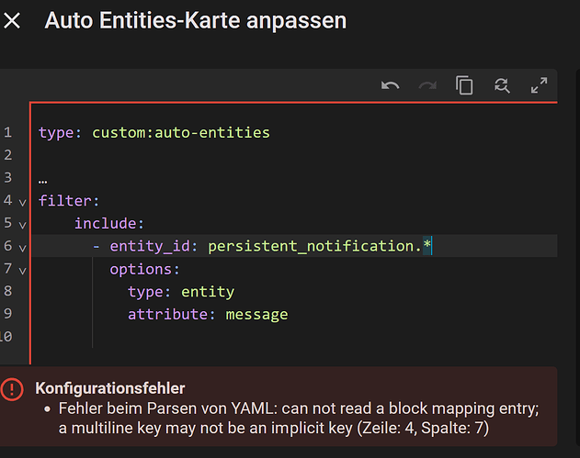The height and width of the screenshot is (458, 580).
Task: Copy the YAML code to clipboard
Action: 464,85
